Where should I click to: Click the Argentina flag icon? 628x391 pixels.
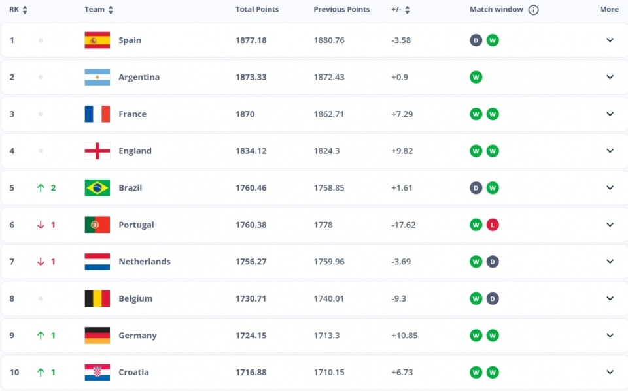point(97,77)
